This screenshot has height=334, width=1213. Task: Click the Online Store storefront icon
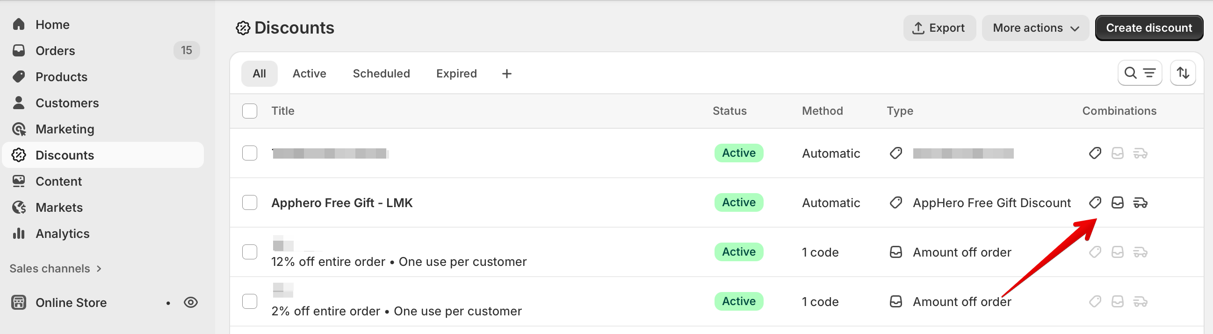(19, 303)
